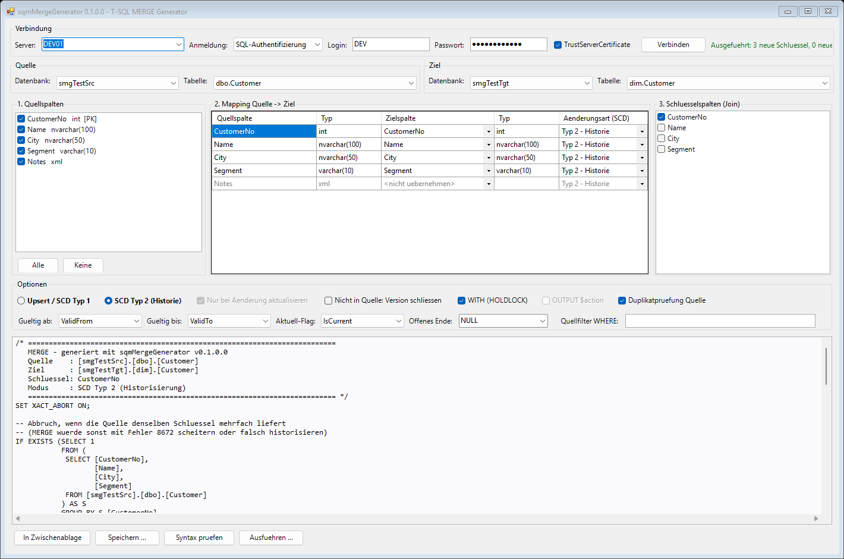Viewport: 844px width, 559px height.
Task: Open the Aenderungsart dropdown for the CustomerNo row
Action: pos(642,131)
